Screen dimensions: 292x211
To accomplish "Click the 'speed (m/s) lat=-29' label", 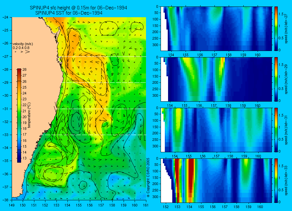I will coord(286,80).
